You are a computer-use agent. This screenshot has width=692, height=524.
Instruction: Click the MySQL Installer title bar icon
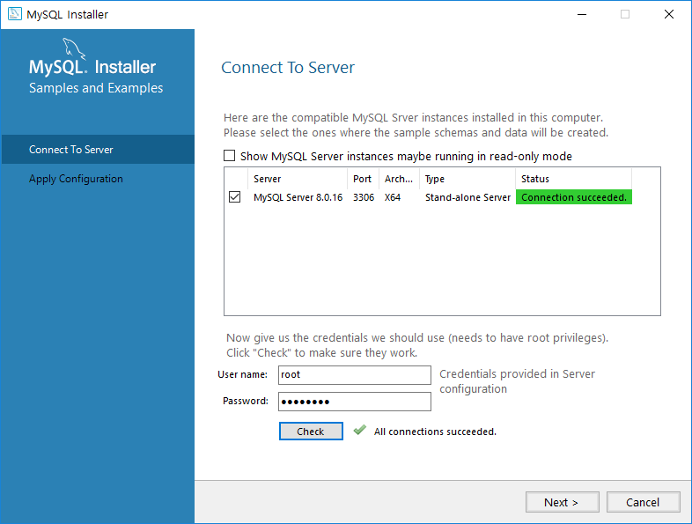[x=15, y=14]
